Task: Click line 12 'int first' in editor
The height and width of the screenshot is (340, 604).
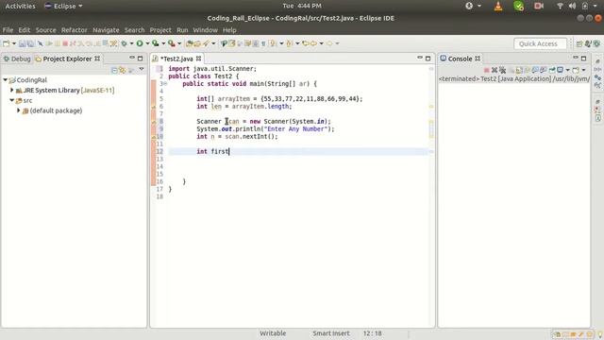Action: pyautogui.click(x=212, y=151)
